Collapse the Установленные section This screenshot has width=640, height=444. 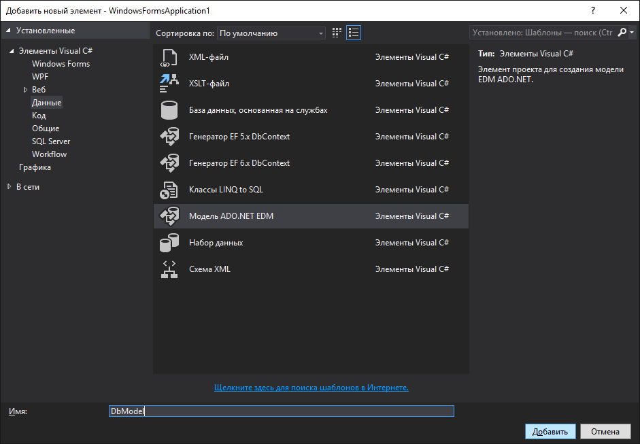pyautogui.click(x=8, y=30)
